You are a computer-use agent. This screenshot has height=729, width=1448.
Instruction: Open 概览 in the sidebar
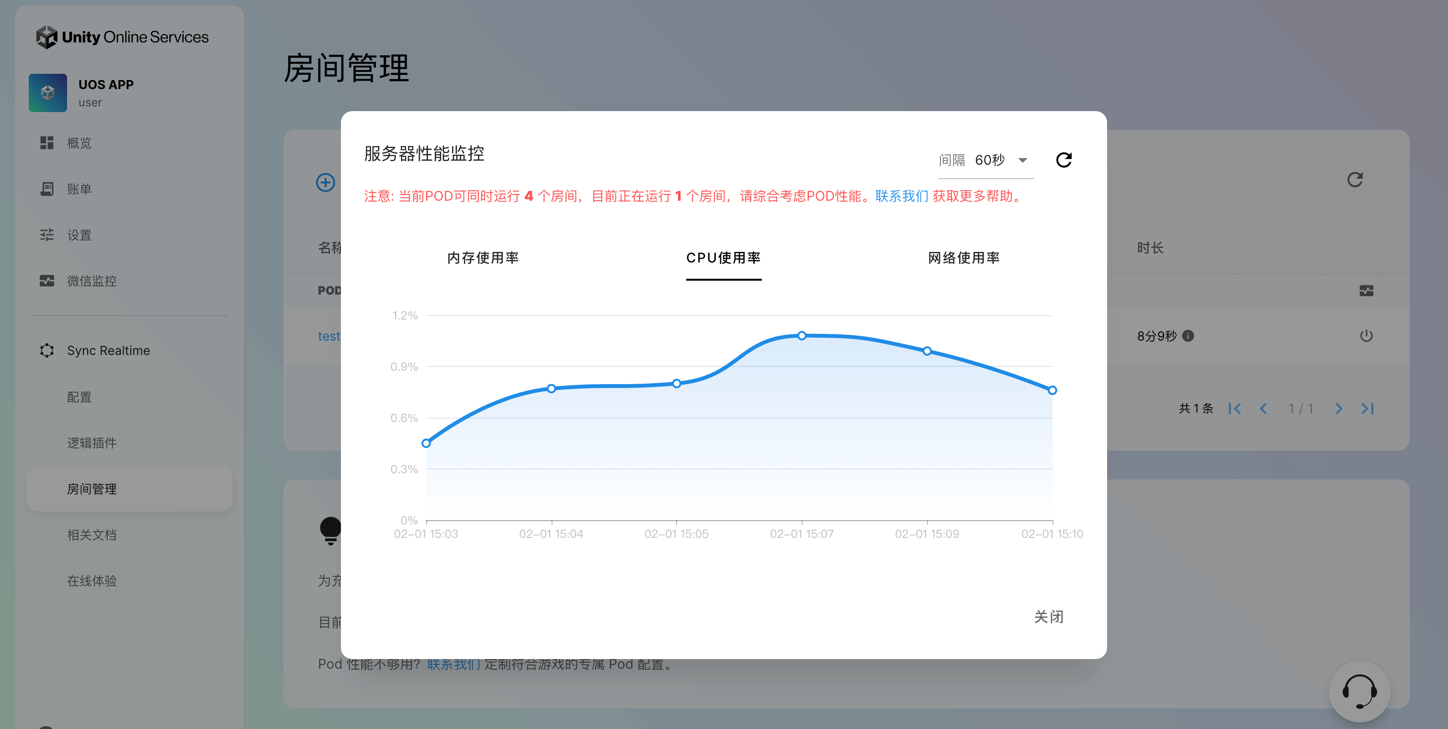[79, 143]
